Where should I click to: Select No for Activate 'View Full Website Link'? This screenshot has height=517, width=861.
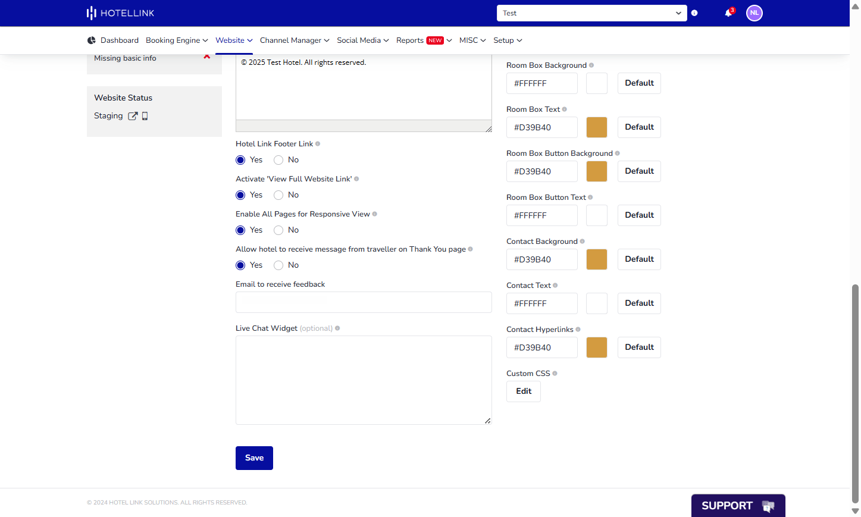click(x=278, y=195)
